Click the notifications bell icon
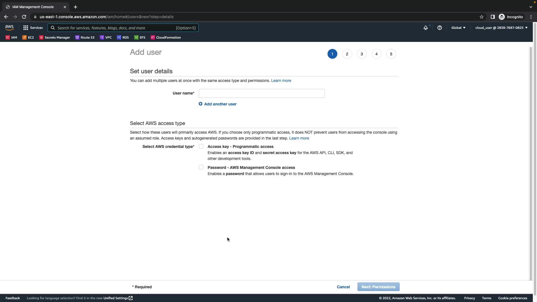This screenshot has width=537, height=302. point(425,28)
